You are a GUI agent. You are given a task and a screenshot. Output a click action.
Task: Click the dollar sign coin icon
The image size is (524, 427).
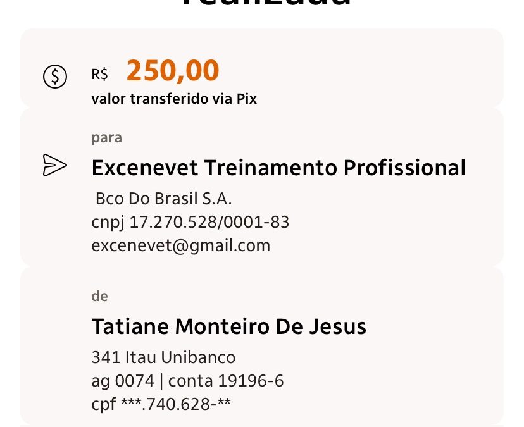tap(55, 77)
